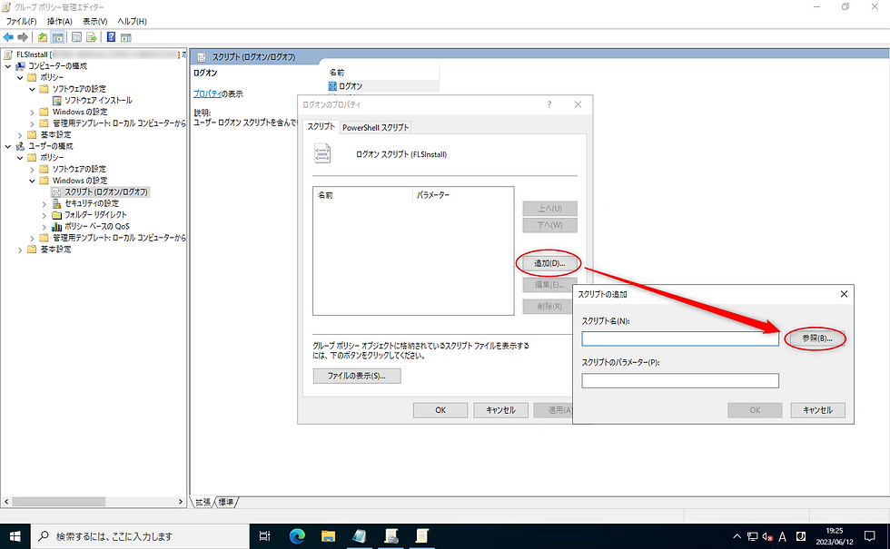This screenshot has height=549, width=890.
Task: Toggle the show/hide action pane icon
Action: (x=126, y=37)
